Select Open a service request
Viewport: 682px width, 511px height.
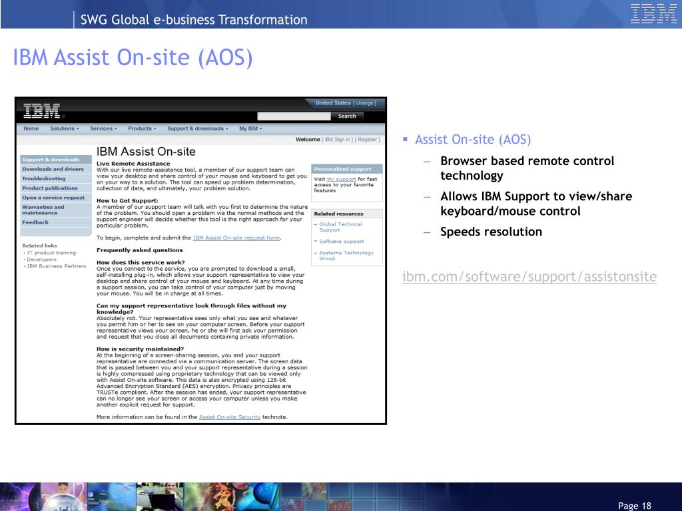(56, 198)
